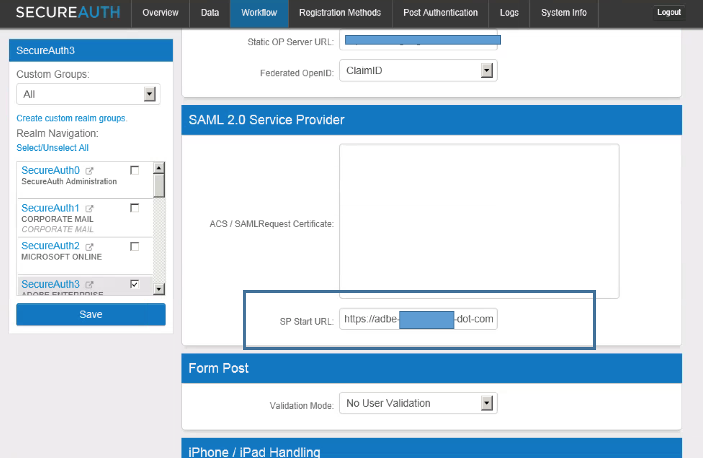Switch to the Logs tab
Image resolution: width=703 pixels, height=458 pixels.
coord(509,13)
